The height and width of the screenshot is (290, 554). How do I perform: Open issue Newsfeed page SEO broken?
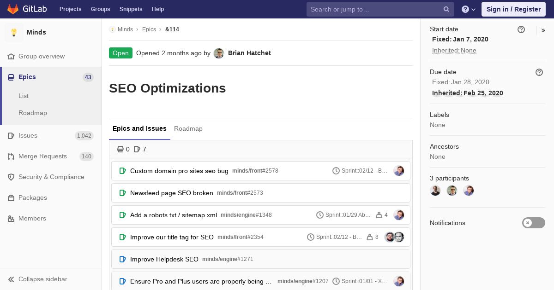(172, 193)
